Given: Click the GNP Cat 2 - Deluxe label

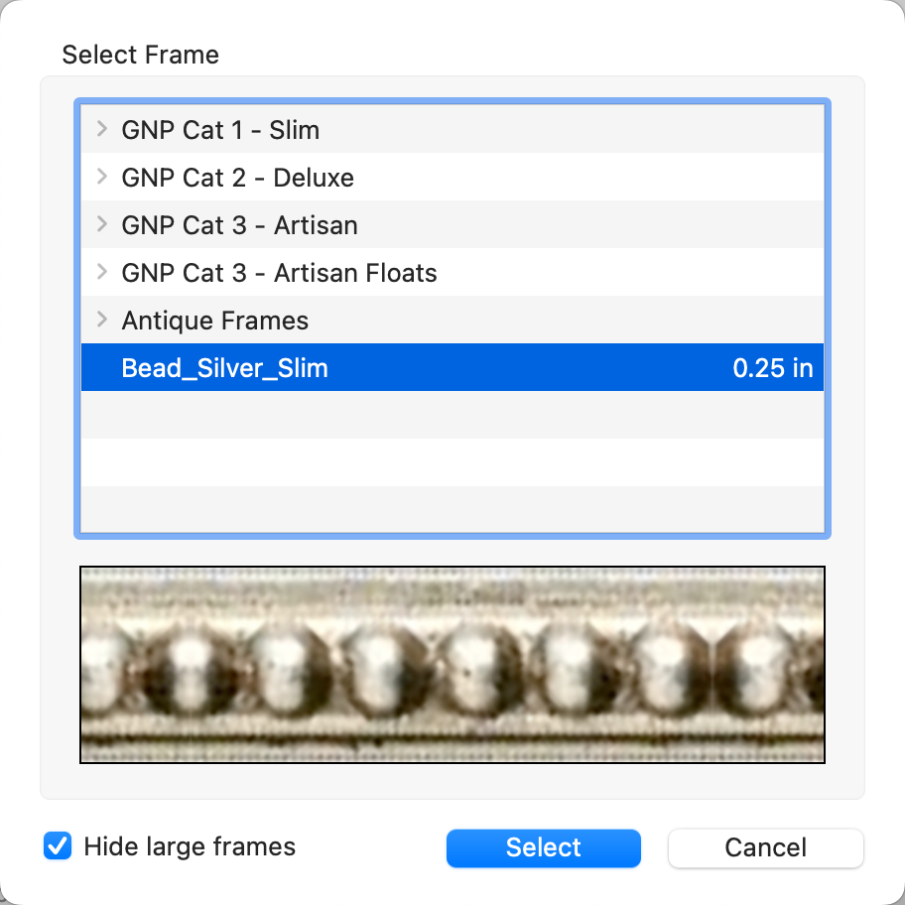Looking at the screenshot, I should [x=237, y=178].
